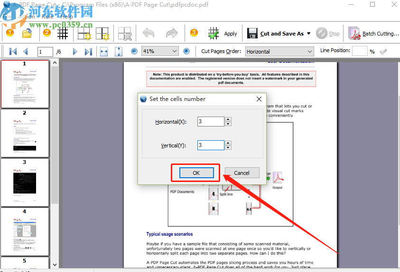This screenshot has width=400, height=272.
Task: Open the Cut Pages Order dropdown
Action: pyautogui.click(x=279, y=52)
